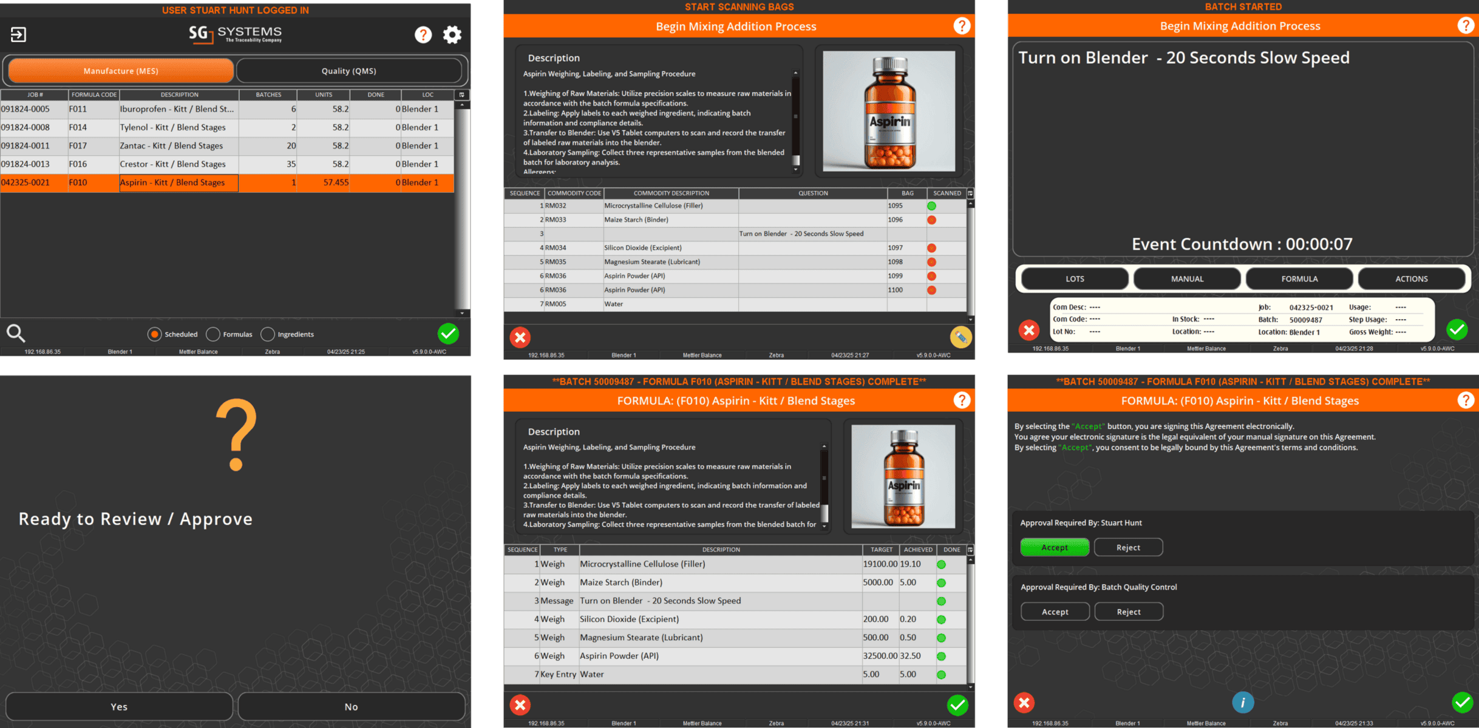Select the Message row Turn on Blender in the summary table
The image size is (1479, 728).
[x=735, y=601]
